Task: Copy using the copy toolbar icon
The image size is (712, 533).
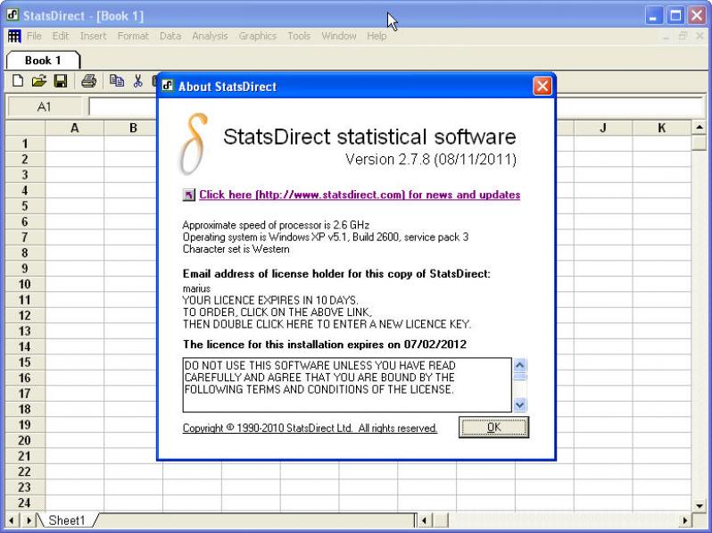Action: 117,81
